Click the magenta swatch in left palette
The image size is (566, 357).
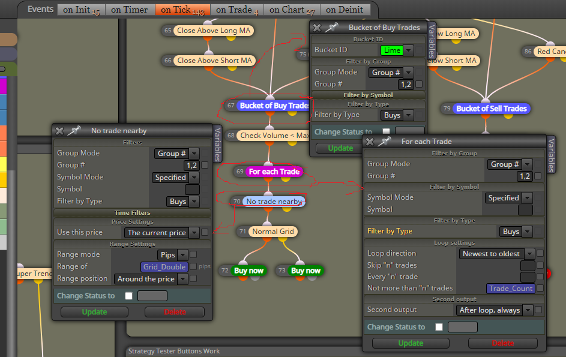(x=3, y=86)
